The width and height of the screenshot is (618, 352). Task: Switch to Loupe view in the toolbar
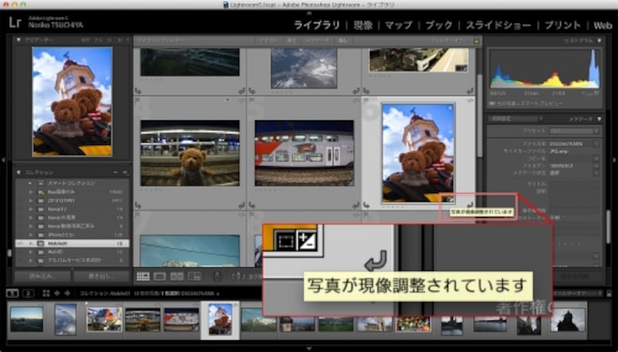pyautogui.click(x=160, y=276)
